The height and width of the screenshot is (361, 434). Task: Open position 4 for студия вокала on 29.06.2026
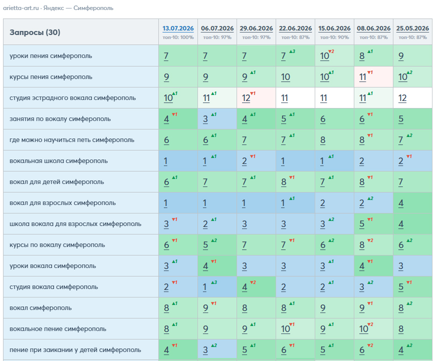click(245, 287)
